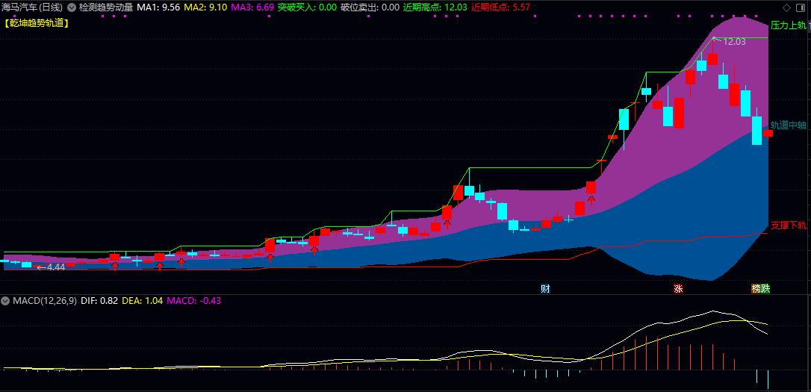811x392 pixels.
Task: Click the blue 财 event marker
Action: click(546, 288)
